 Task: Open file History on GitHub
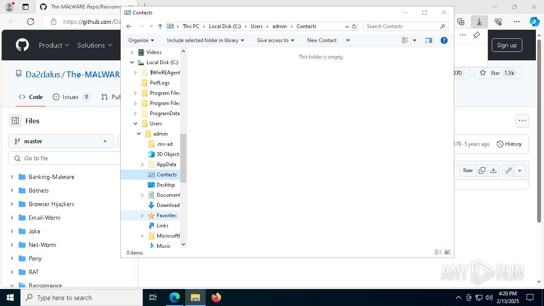pos(509,144)
